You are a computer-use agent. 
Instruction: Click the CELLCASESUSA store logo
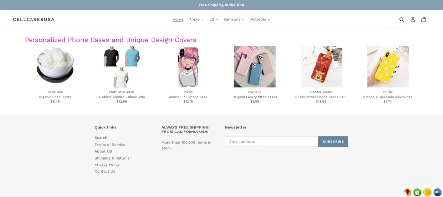pyautogui.click(x=33, y=20)
